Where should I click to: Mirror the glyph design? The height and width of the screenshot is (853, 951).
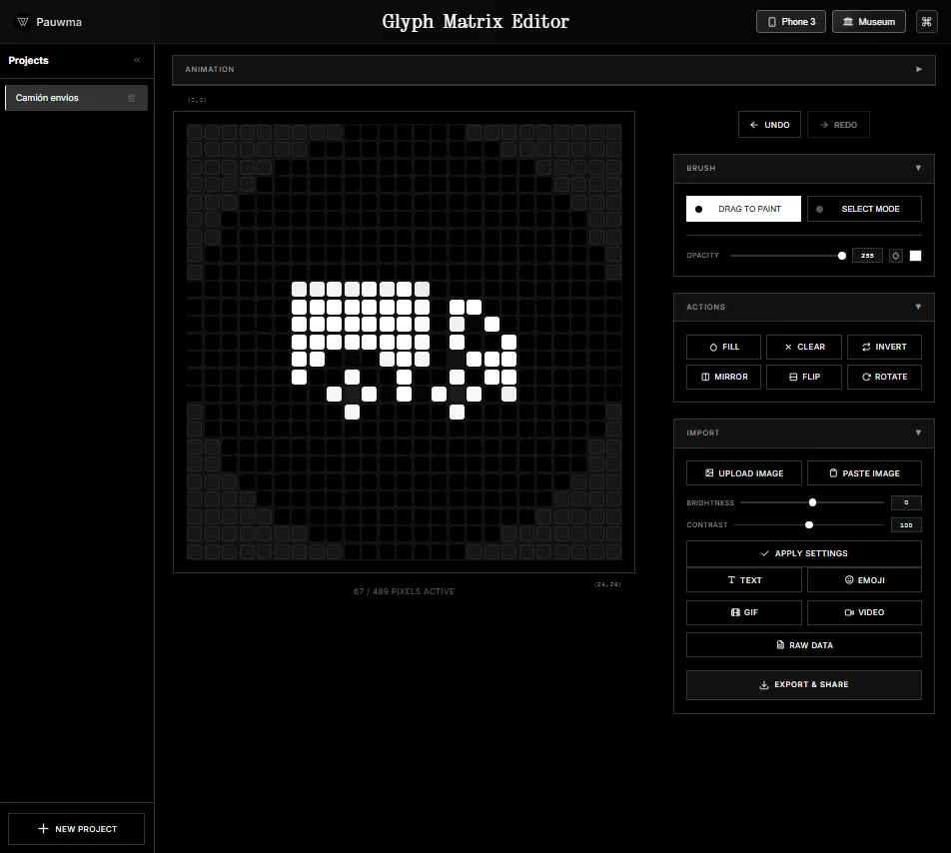pos(723,377)
